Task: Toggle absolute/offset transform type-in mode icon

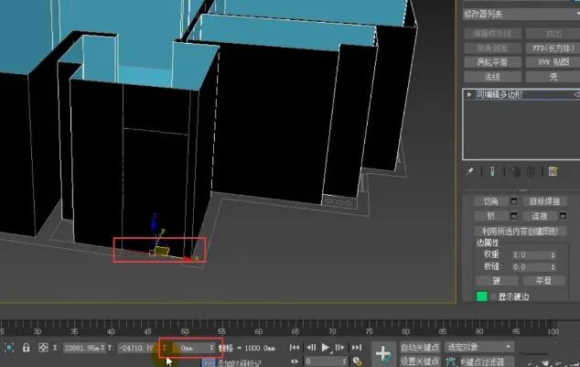Action: coord(43,348)
